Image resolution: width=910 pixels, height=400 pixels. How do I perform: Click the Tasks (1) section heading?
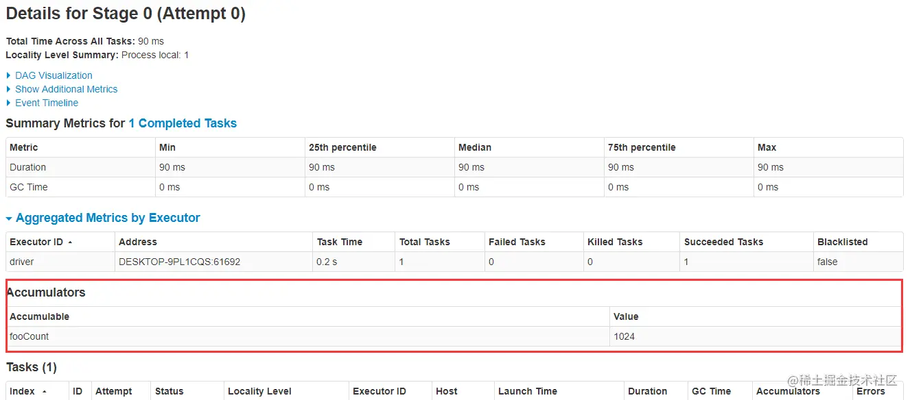pos(32,368)
